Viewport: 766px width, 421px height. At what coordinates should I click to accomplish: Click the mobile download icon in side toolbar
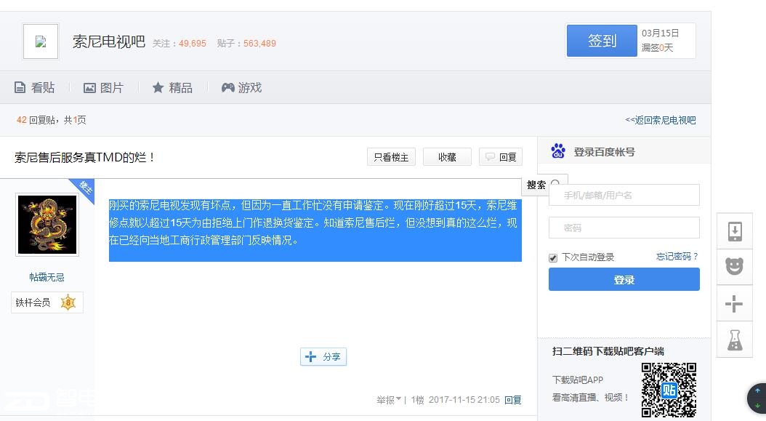coord(735,231)
